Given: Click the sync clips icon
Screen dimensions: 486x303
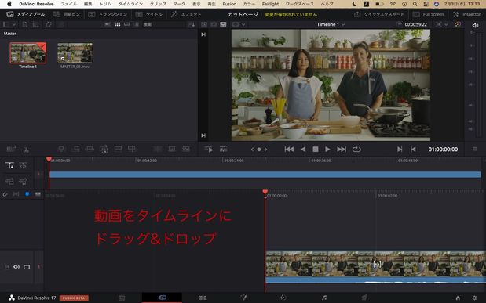Looking at the screenshot, I should (49, 24).
